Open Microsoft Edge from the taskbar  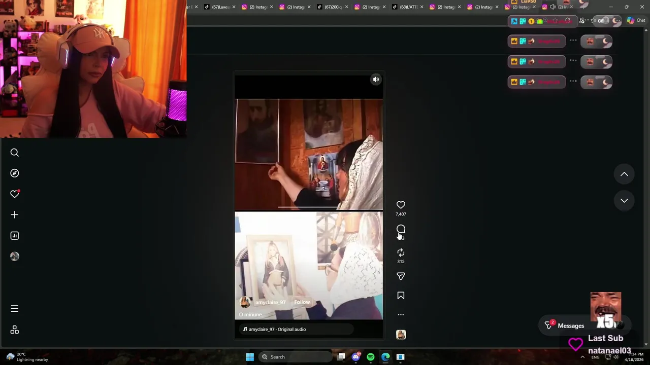coord(385,357)
